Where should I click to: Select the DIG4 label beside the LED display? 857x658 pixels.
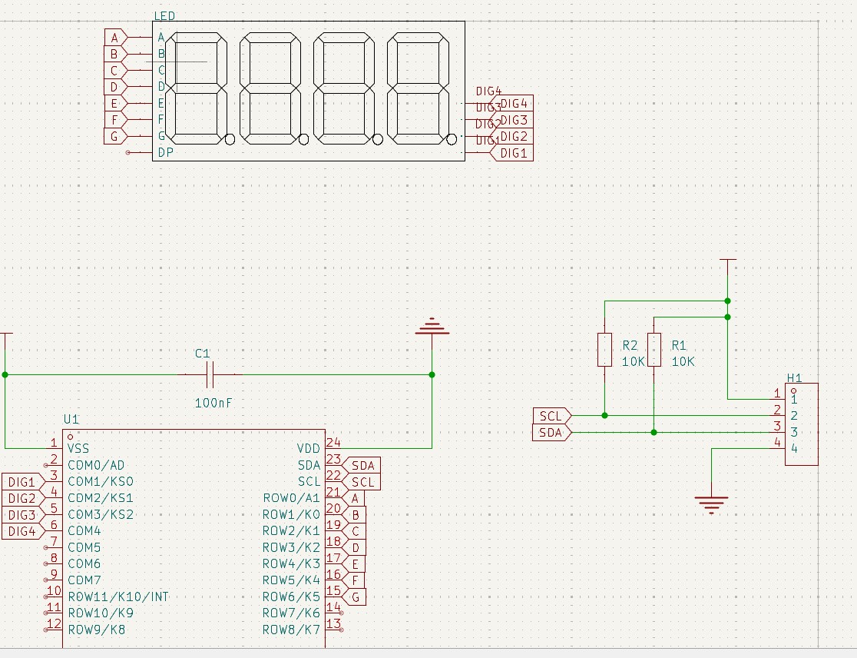coord(514,104)
